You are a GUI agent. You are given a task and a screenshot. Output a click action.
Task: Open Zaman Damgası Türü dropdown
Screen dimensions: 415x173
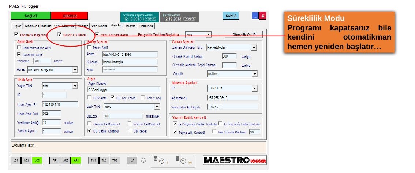(x=254, y=48)
